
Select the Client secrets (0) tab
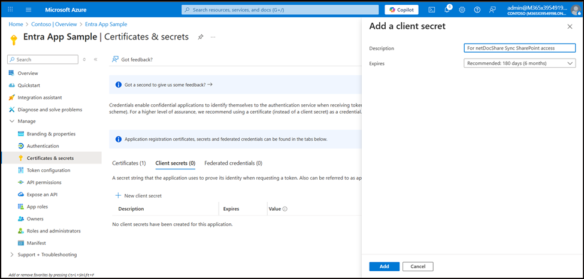tap(175, 163)
